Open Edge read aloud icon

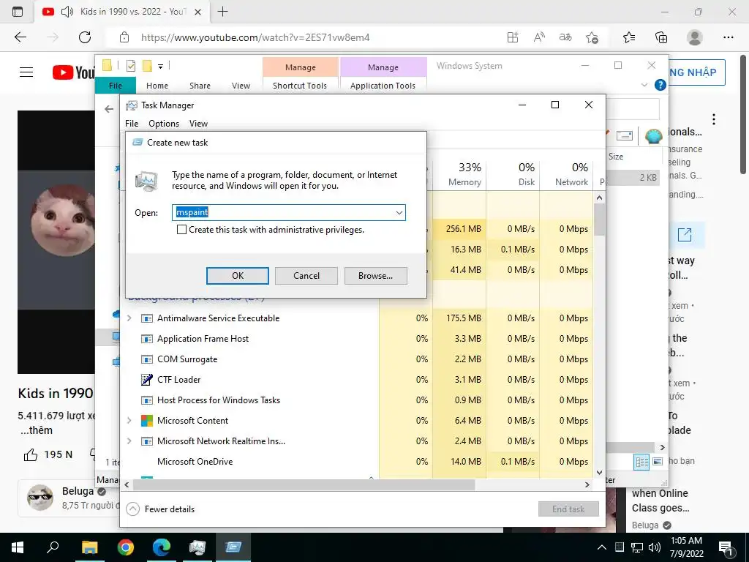pos(539,37)
